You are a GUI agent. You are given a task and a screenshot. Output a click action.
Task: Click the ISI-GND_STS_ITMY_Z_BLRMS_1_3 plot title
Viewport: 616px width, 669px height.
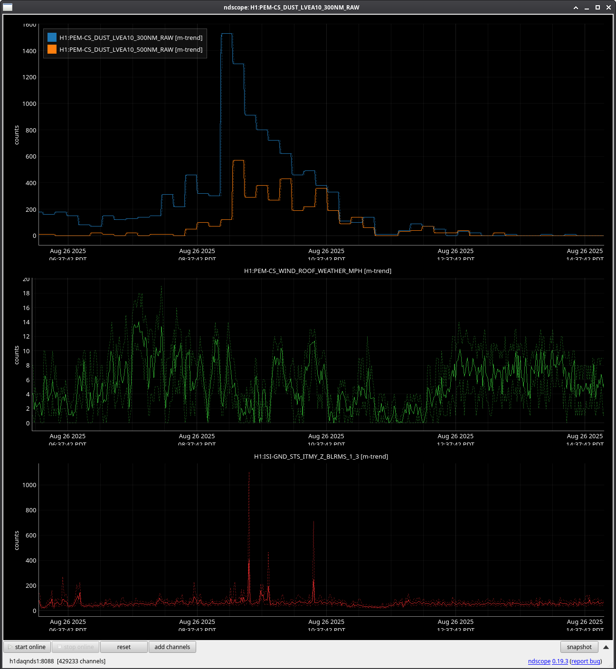point(321,456)
